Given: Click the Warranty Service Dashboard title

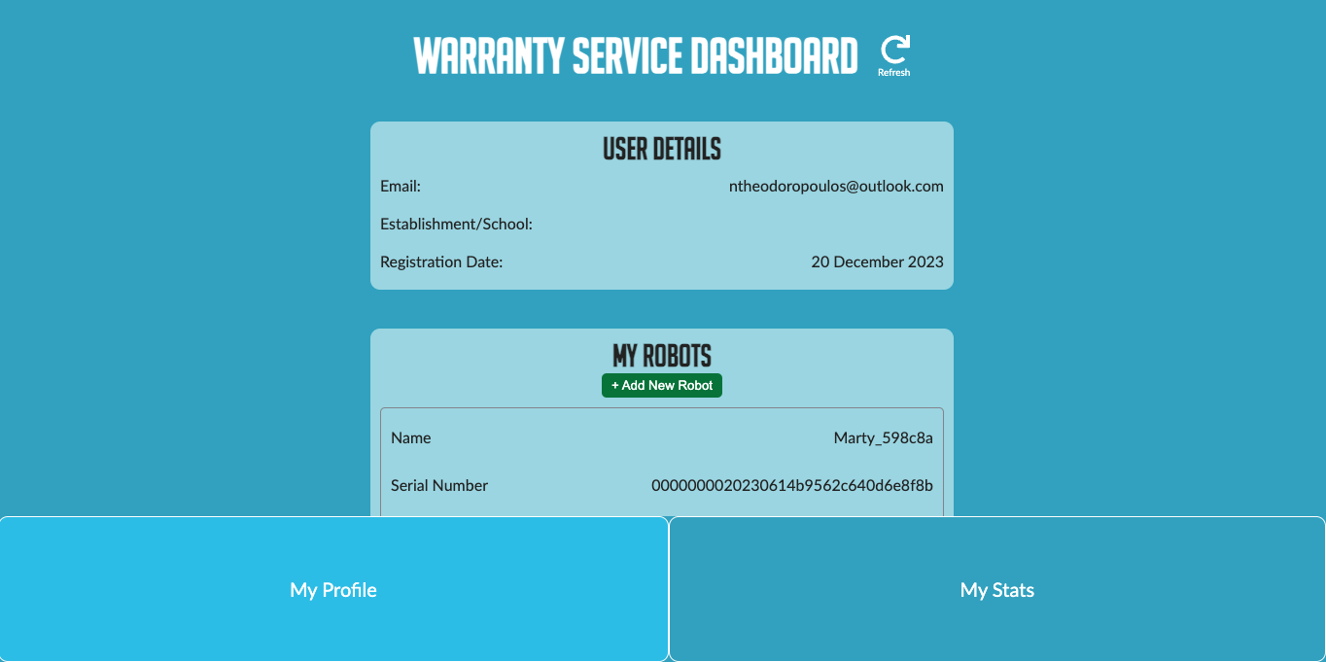Looking at the screenshot, I should [x=638, y=55].
